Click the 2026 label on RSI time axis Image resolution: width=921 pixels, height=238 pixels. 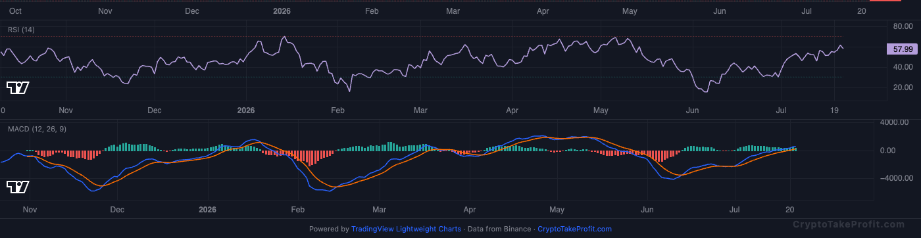pyautogui.click(x=246, y=110)
